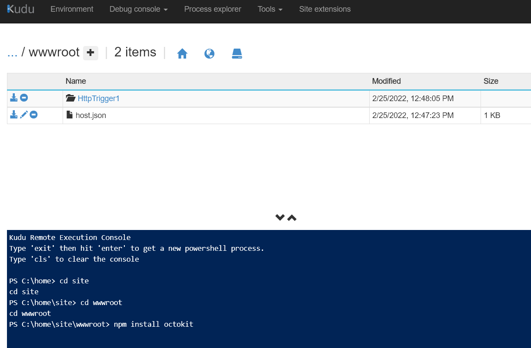Expand file pane with up chevron
The image size is (531, 348).
point(292,217)
